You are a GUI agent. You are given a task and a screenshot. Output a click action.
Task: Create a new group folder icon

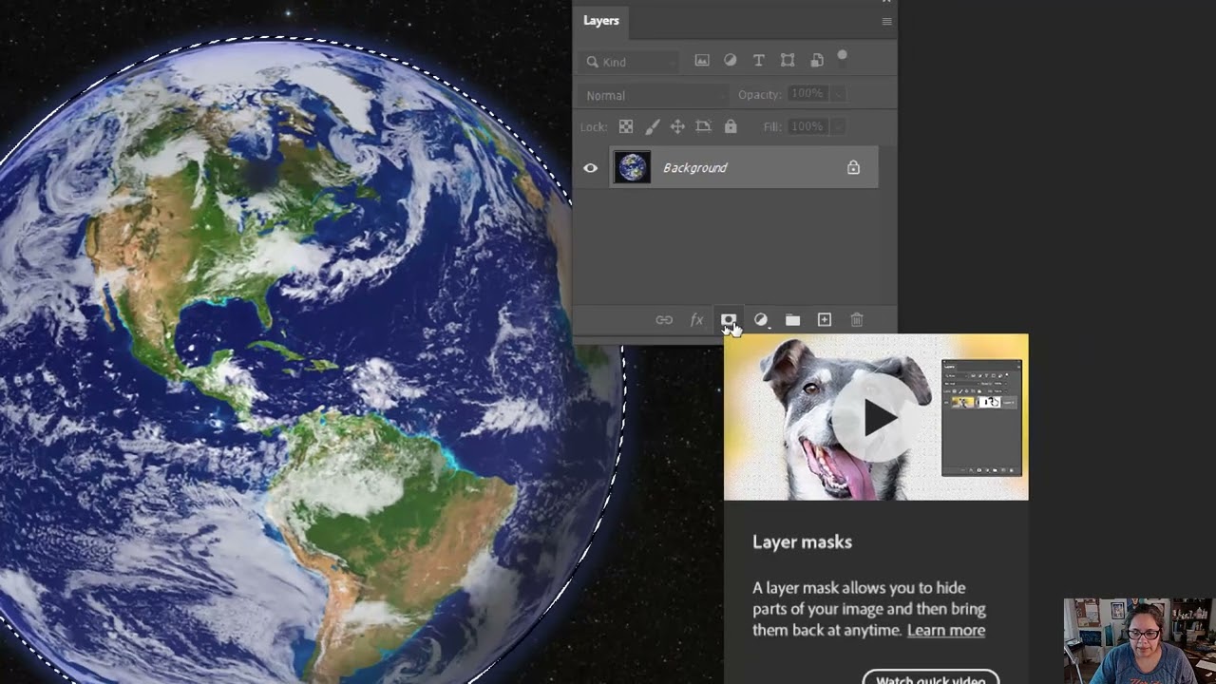tap(792, 320)
